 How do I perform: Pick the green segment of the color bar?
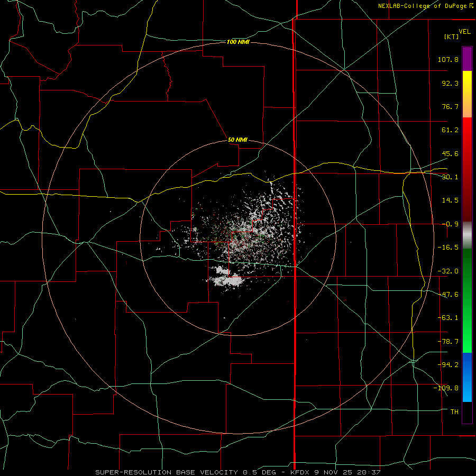click(467, 300)
